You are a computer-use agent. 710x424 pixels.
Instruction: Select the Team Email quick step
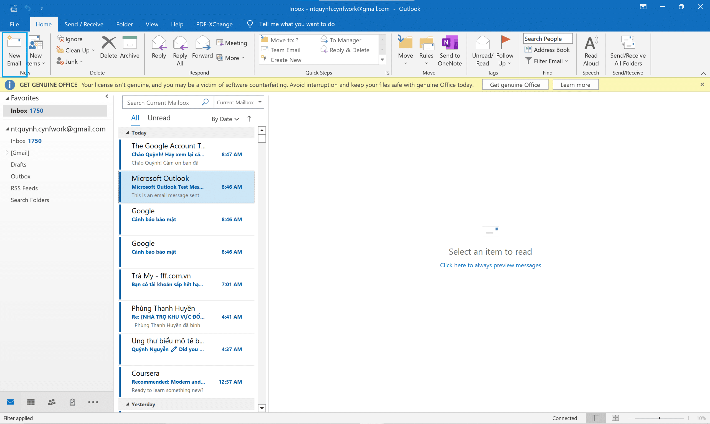coord(281,50)
